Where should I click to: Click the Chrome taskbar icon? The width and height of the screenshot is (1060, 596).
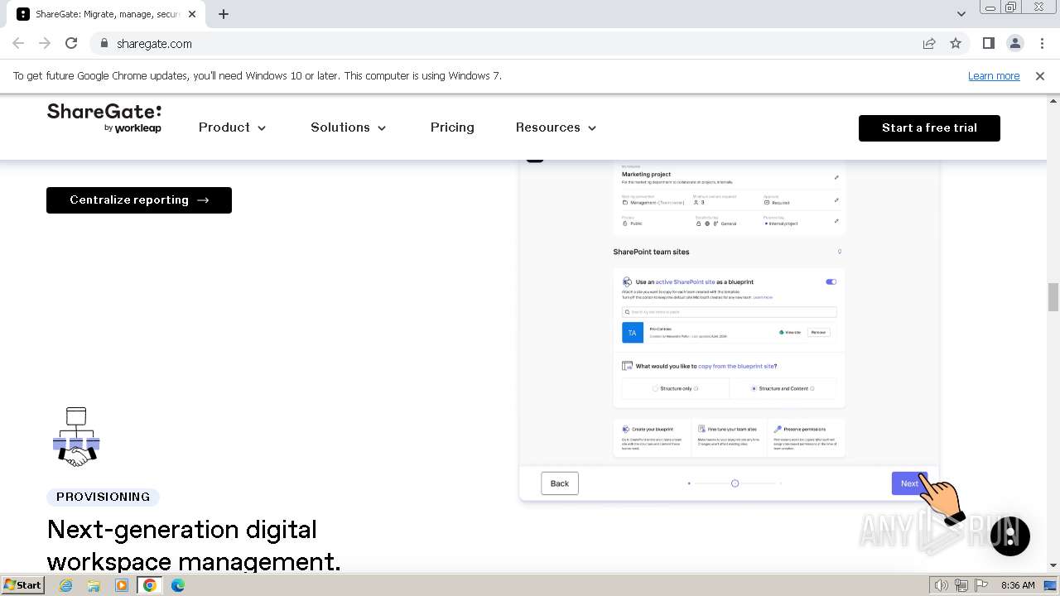coord(150,585)
